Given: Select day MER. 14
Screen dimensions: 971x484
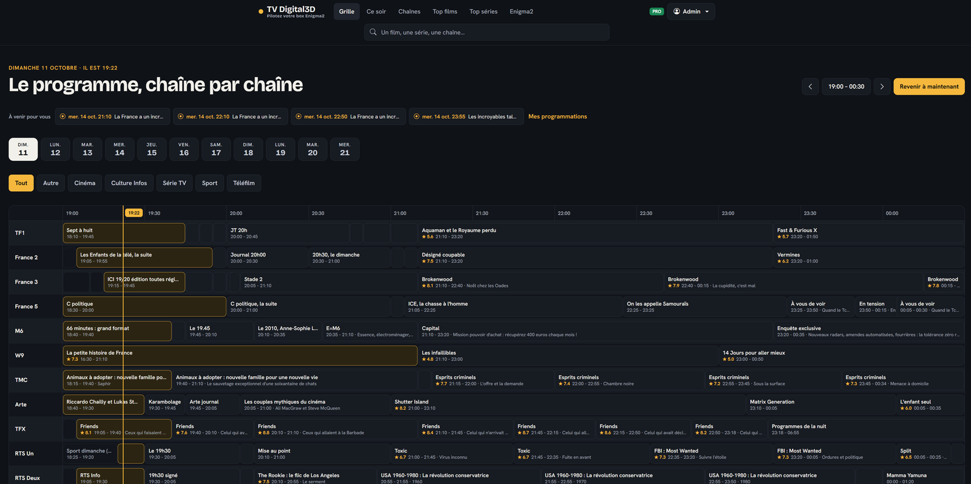Looking at the screenshot, I should [120, 149].
